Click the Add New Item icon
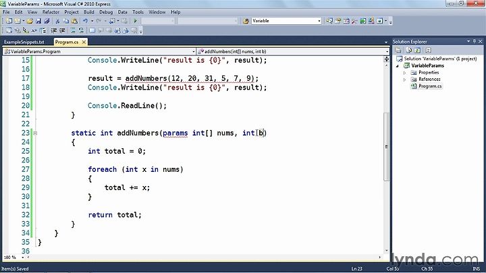The height and width of the screenshot is (273, 486). 18,21
